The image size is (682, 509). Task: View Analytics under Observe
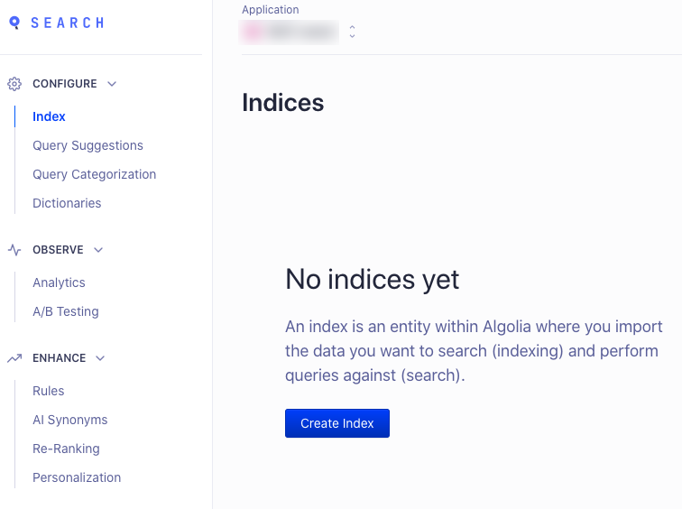coord(59,282)
